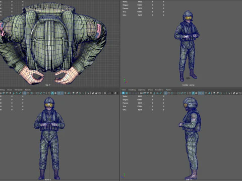The image size is (242, 181).
Task: Open Show menu of the side view panel
Action: click(150, 89)
